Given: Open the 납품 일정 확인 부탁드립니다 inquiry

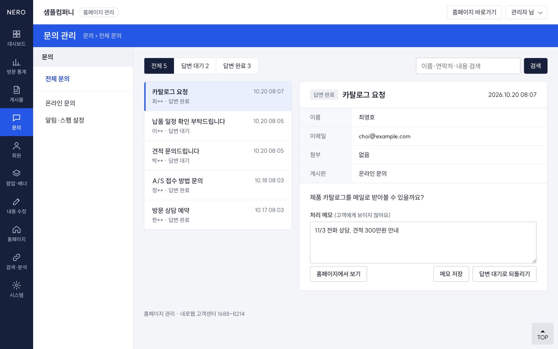Looking at the screenshot, I should tap(218, 126).
